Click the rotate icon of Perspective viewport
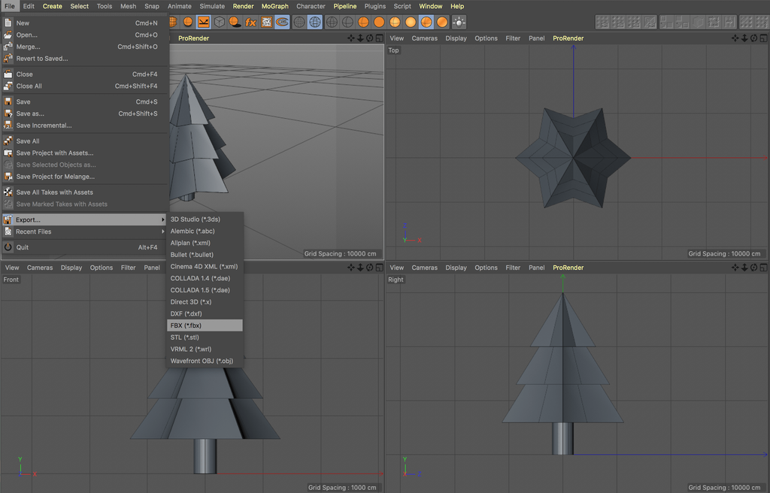The image size is (770, 493). tap(370, 38)
